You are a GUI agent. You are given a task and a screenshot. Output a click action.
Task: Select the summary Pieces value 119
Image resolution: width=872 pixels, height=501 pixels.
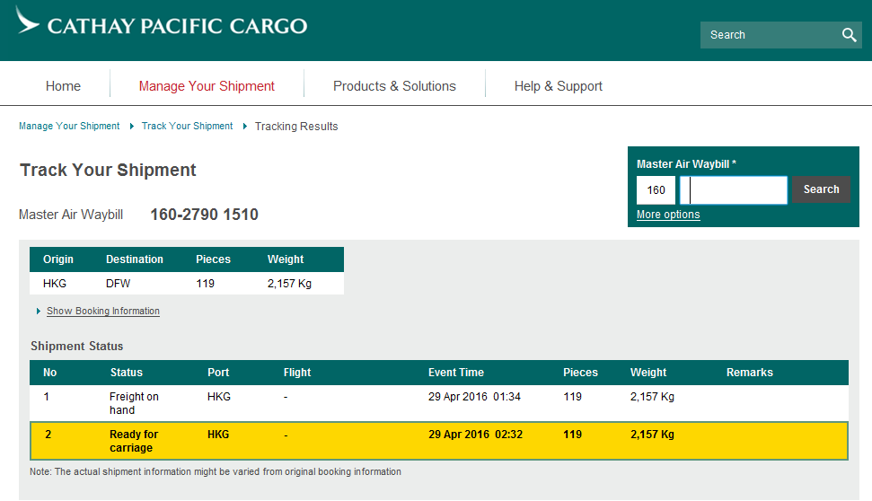(206, 284)
